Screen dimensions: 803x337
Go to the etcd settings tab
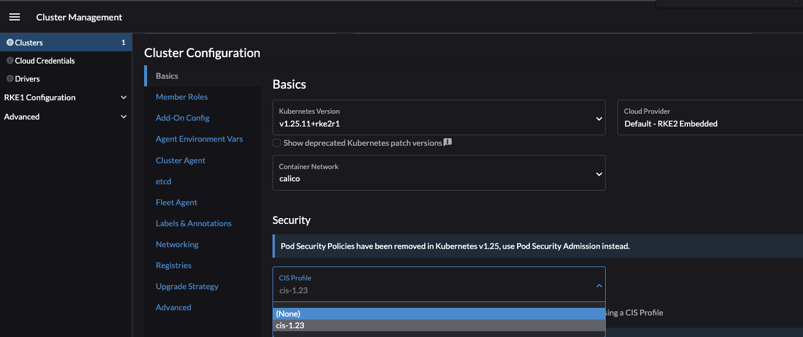(163, 181)
